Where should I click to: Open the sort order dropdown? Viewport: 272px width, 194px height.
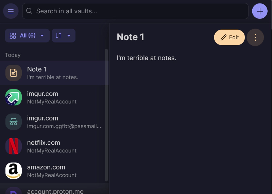coord(63,36)
